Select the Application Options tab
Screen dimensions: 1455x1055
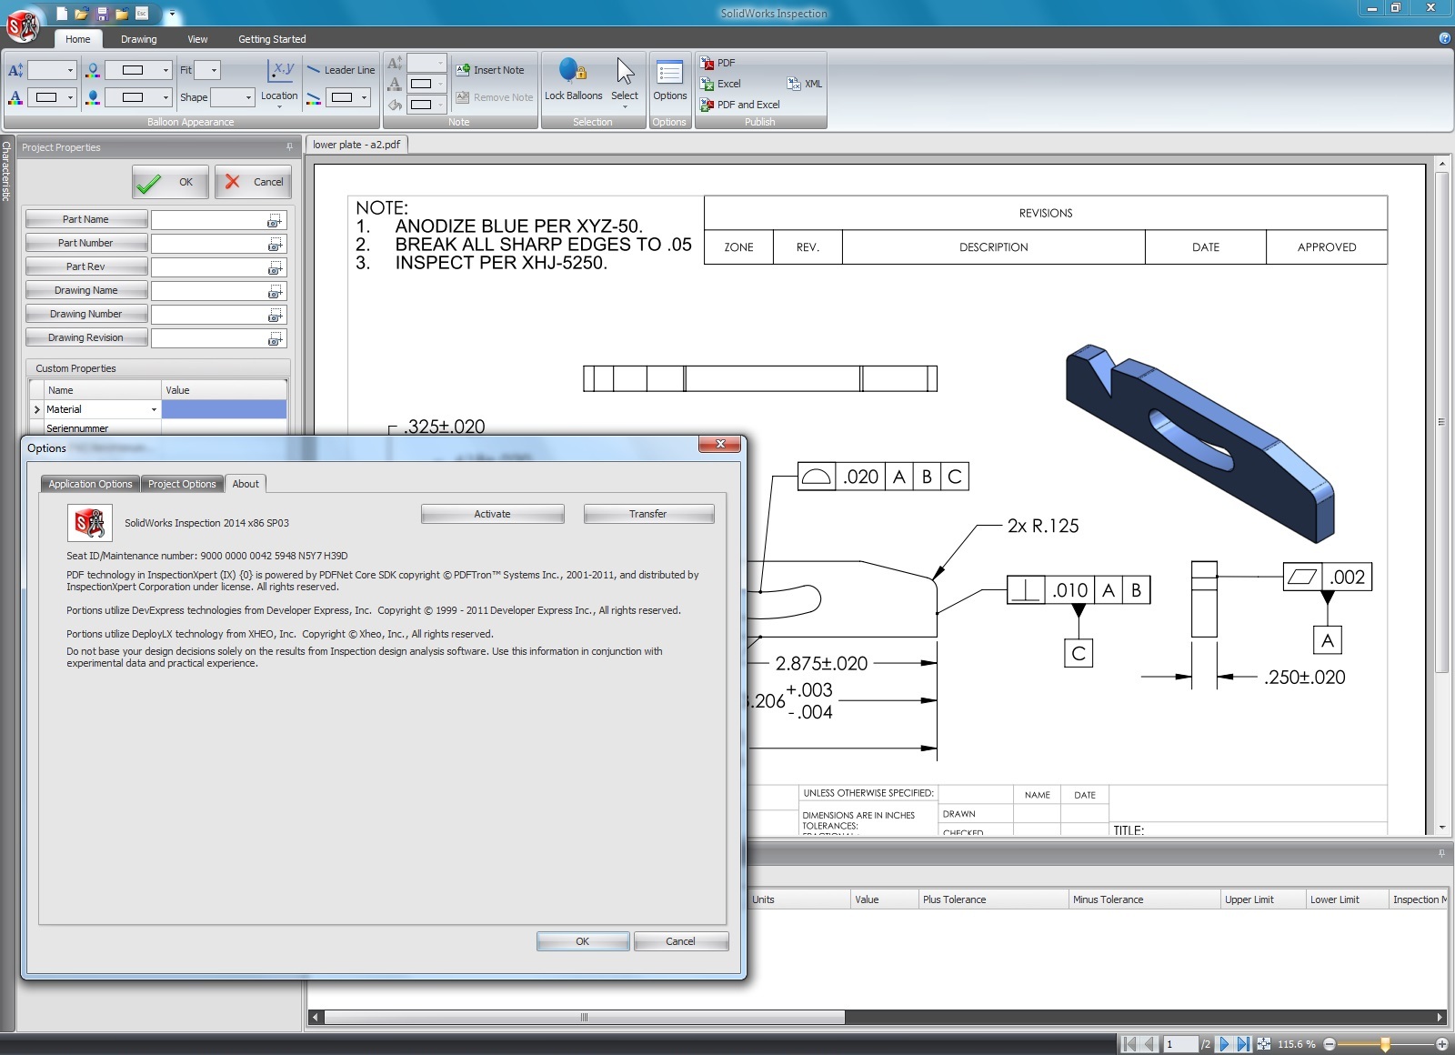click(x=90, y=484)
